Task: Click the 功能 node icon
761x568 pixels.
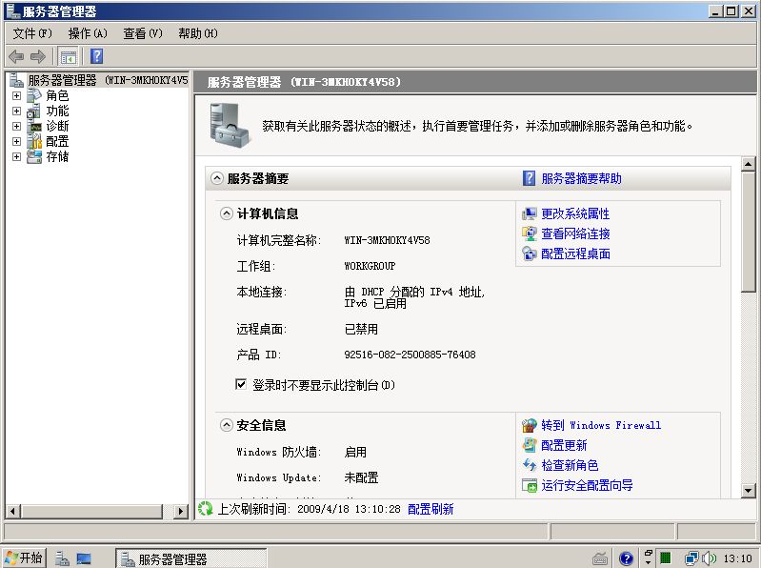Action: (34, 112)
